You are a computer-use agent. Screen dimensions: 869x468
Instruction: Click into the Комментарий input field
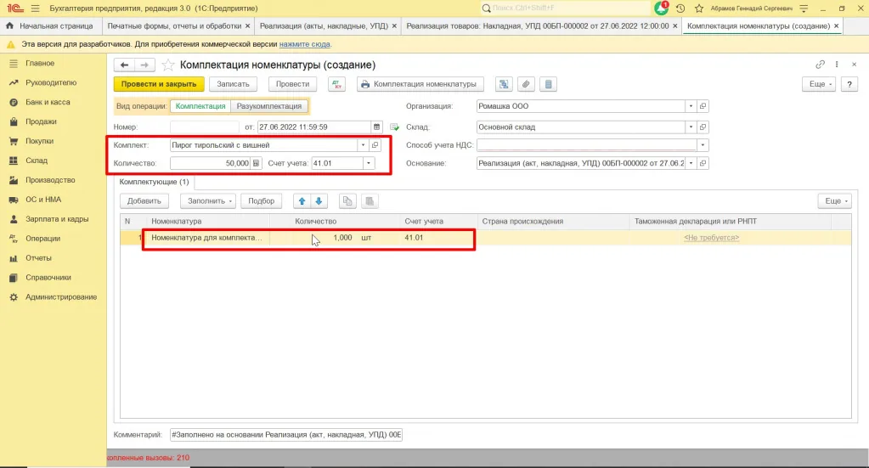click(286, 435)
